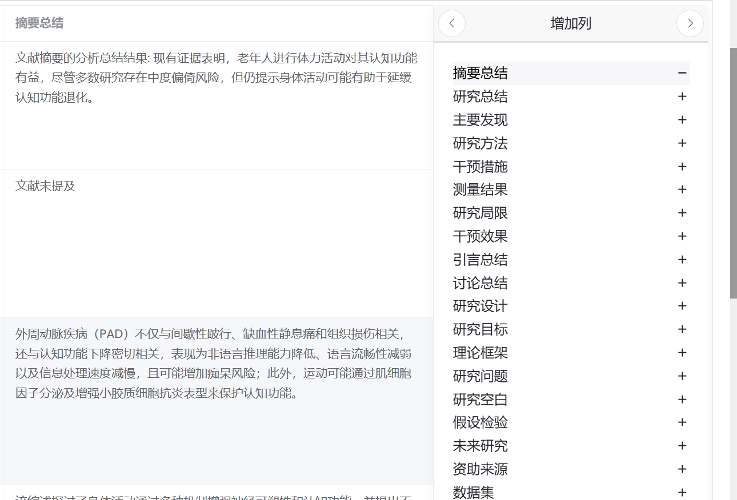
Task: Expand the 讨论总结 entry
Action: [x=682, y=283]
